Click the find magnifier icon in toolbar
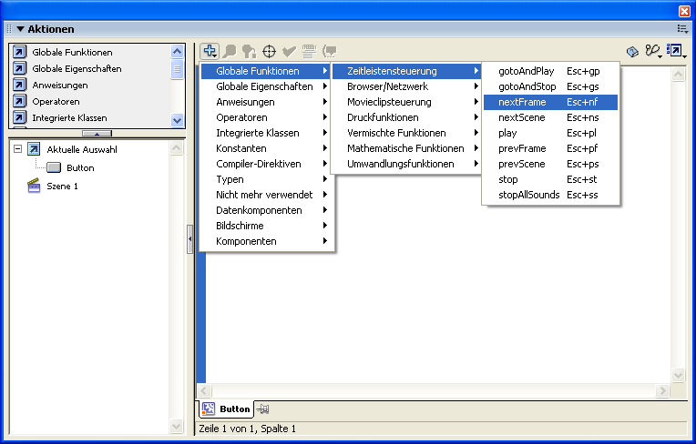 click(230, 52)
